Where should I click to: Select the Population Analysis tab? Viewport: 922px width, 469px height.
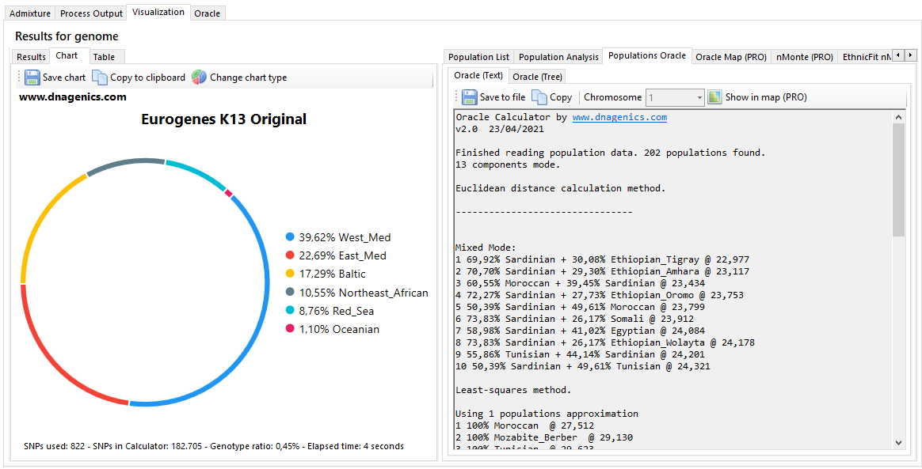click(x=558, y=56)
